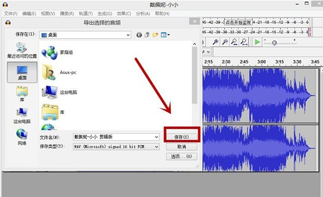The image size is (323, 197).
Task: Click the 保存(S) save button
Action: click(181, 137)
